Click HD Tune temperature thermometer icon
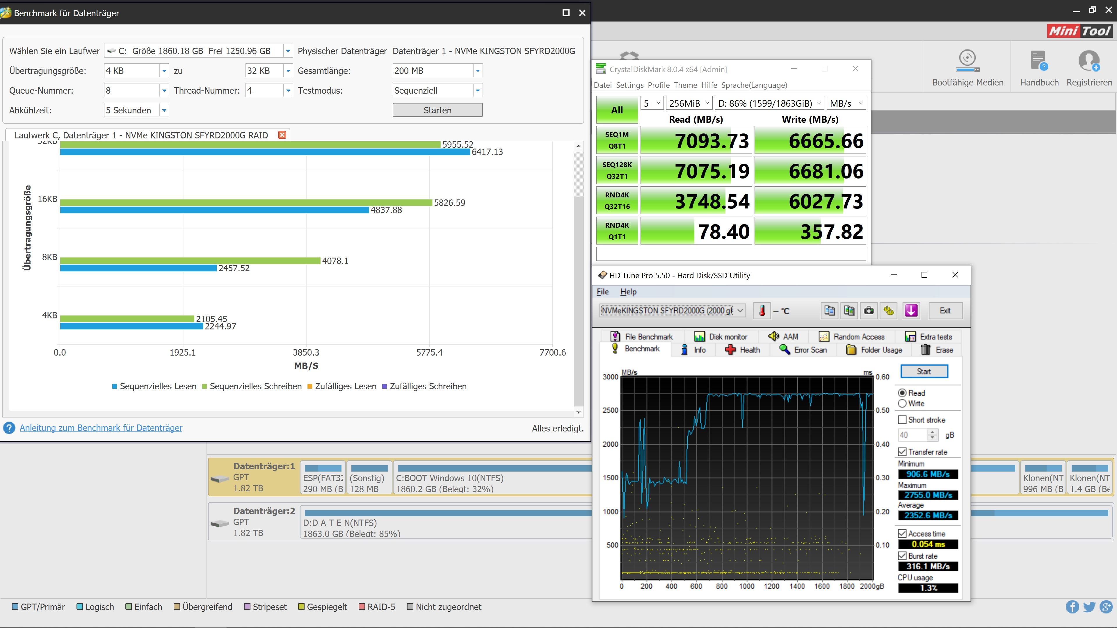 point(762,310)
